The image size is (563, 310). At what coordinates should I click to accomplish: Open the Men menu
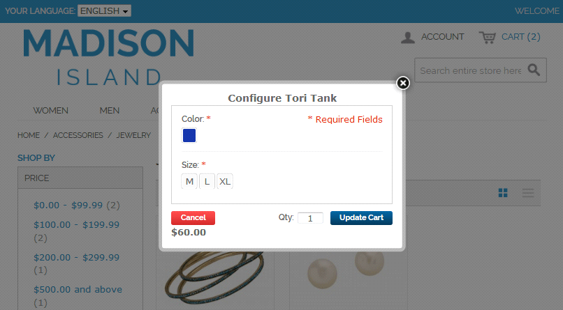[110, 110]
